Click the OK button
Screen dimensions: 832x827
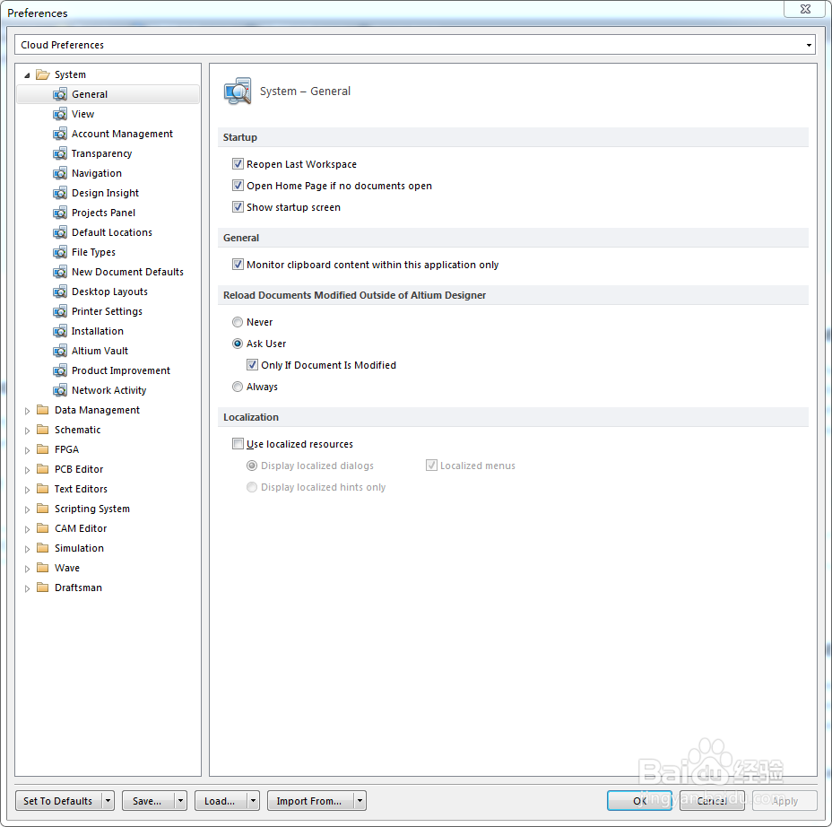pos(639,800)
